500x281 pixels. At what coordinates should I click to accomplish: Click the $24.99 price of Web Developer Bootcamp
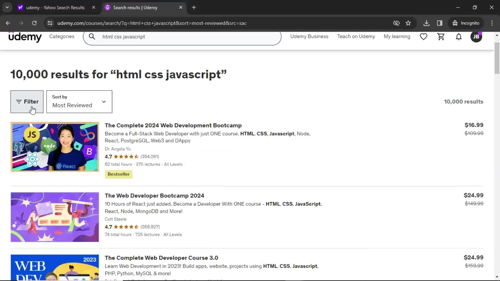[473, 195]
